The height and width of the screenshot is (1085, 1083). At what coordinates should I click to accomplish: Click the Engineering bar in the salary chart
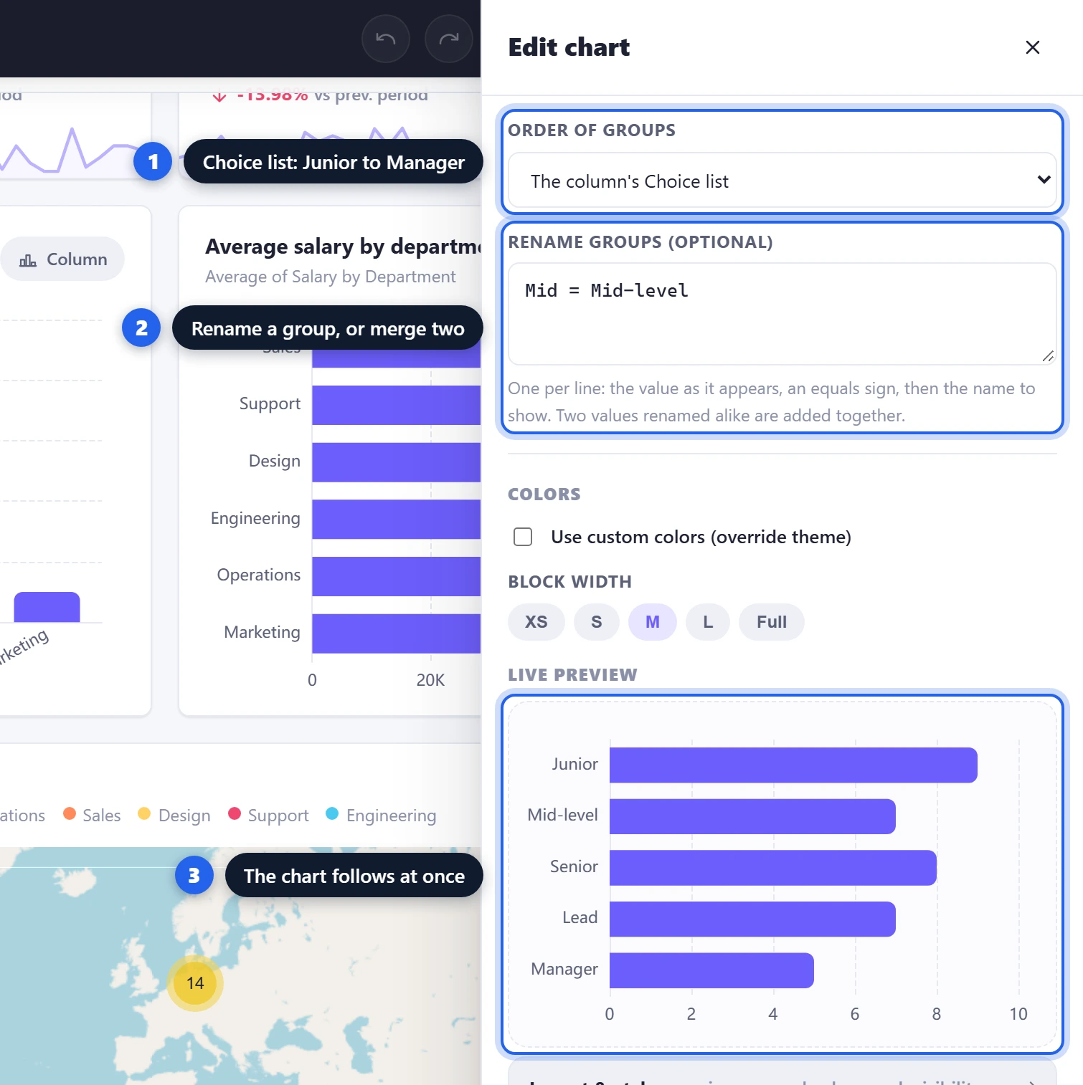pos(396,519)
